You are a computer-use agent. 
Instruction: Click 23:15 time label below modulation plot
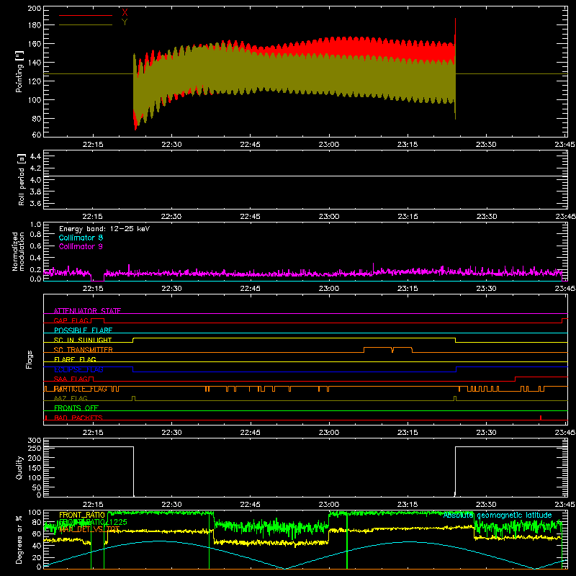tap(408, 289)
